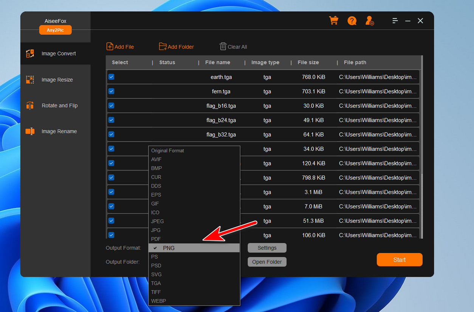
Task: Choose Original Format in the format list
Action: pos(194,150)
